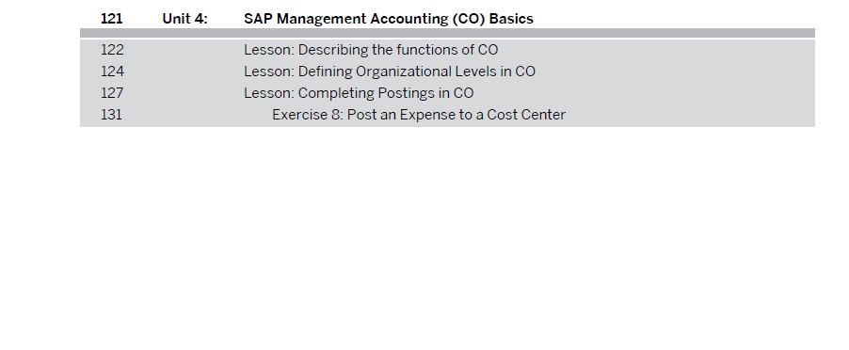Open the Unit 4 heading link
This screenshot has width=849, height=350.
point(184,19)
